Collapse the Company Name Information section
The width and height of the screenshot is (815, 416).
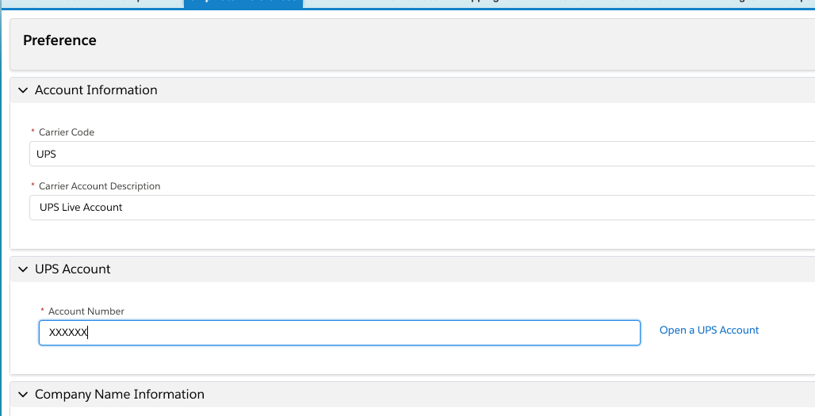pos(23,395)
